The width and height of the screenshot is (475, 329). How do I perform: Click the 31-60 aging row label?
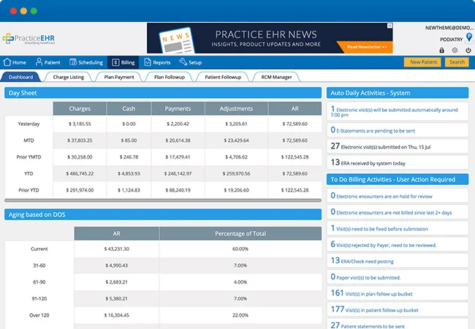click(39, 265)
